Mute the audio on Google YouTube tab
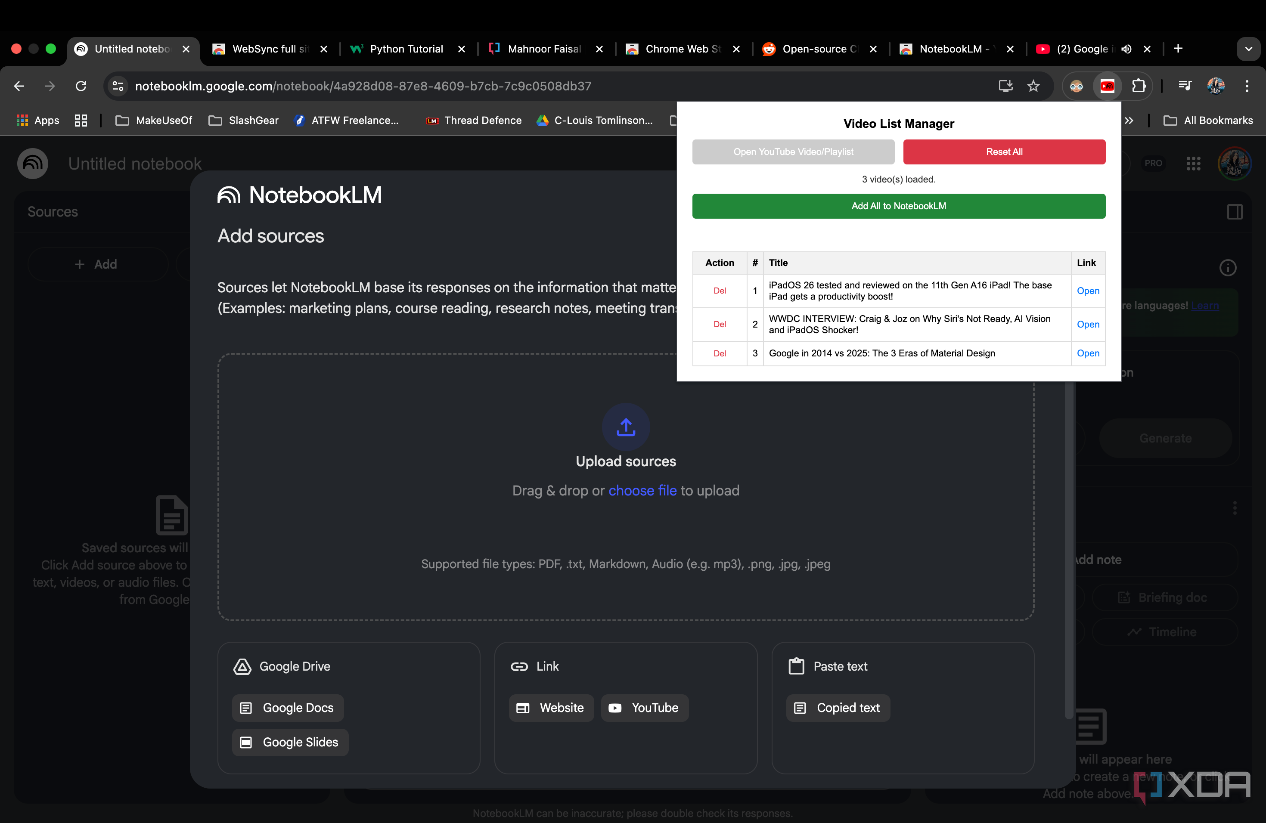 tap(1126, 49)
